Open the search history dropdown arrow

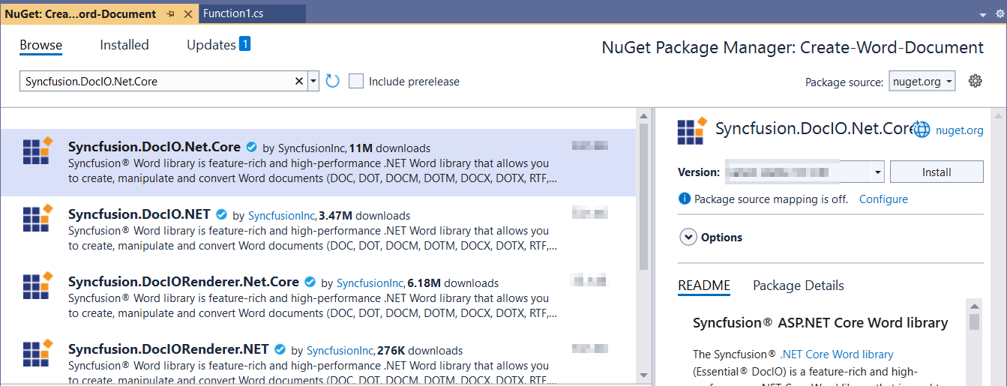pyautogui.click(x=313, y=81)
